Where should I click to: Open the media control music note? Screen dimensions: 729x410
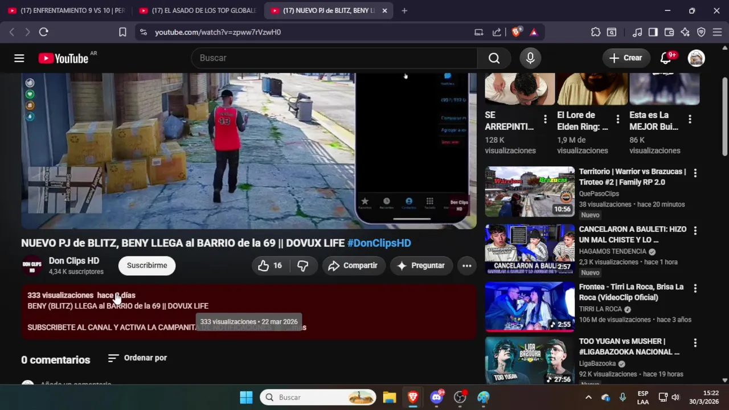638,32
